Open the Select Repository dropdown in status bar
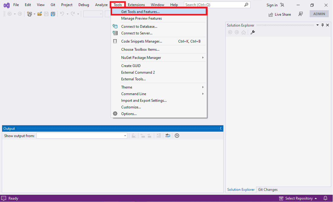 tap(298, 198)
